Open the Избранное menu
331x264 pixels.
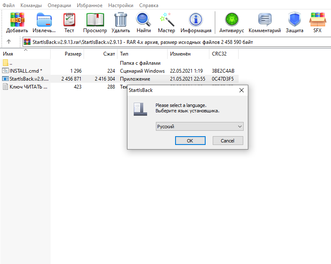pos(90,5)
